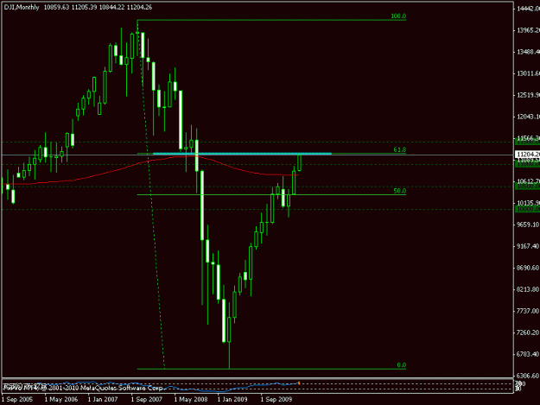Click the 12519 price axis label
Screen dimensions: 540x405
pyautogui.click(x=528, y=95)
